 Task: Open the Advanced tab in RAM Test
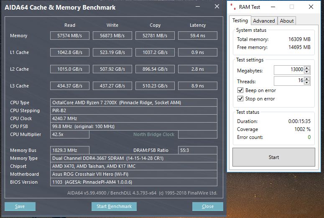click(x=264, y=21)
